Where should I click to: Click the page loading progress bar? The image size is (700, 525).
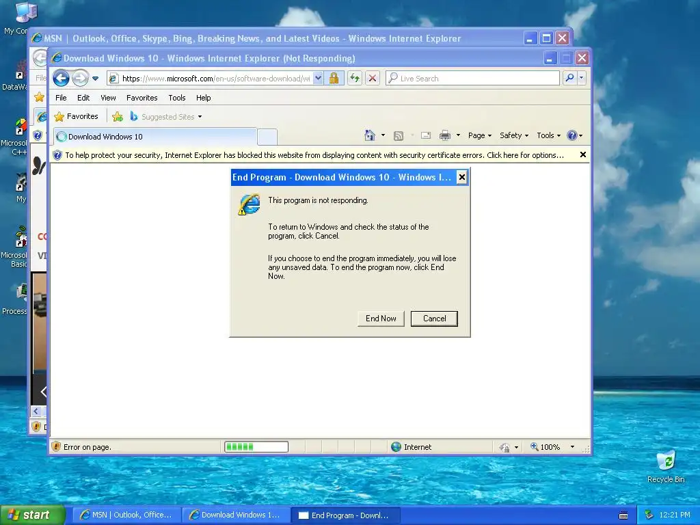point(256,447)
